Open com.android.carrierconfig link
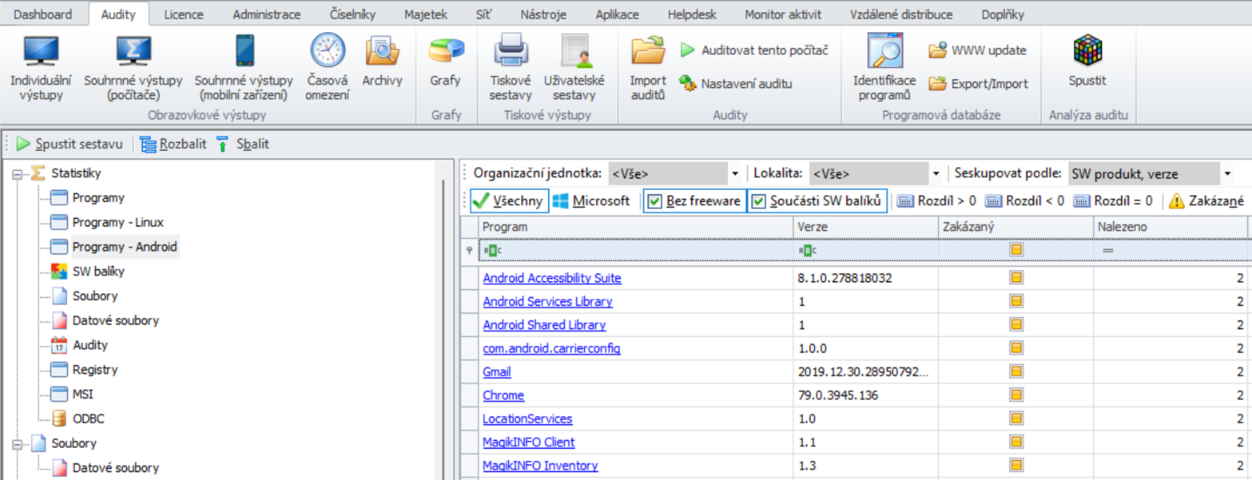Image resolution: width=1252 pixels, height=480 pixels. click(x=551, y=348)
